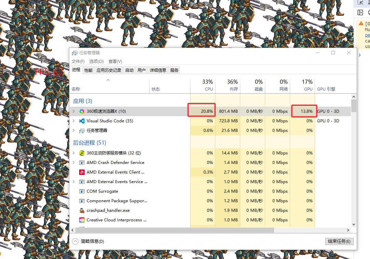Screen dimensions: 370x259
Task: Select the COM Surrogate process name
Action: tap(102, 191)
